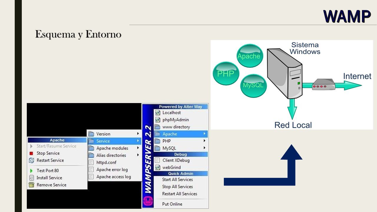The width and height of the screenshot is (377, 212).
Task: Click the Alias directories folder icon
Action: [91, 155]
